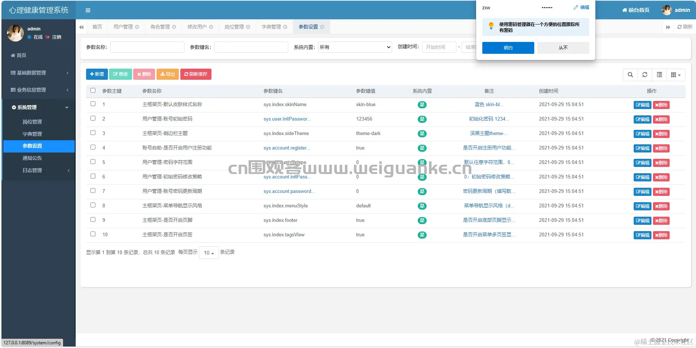The height and width of the screenshot is (348, 696).
Task: Click 明白 in the password popup
Action: pos(508,48)
